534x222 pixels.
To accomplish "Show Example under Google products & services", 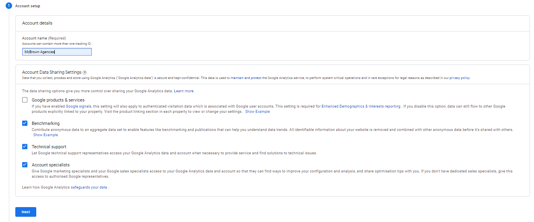I will click(257, 112).
